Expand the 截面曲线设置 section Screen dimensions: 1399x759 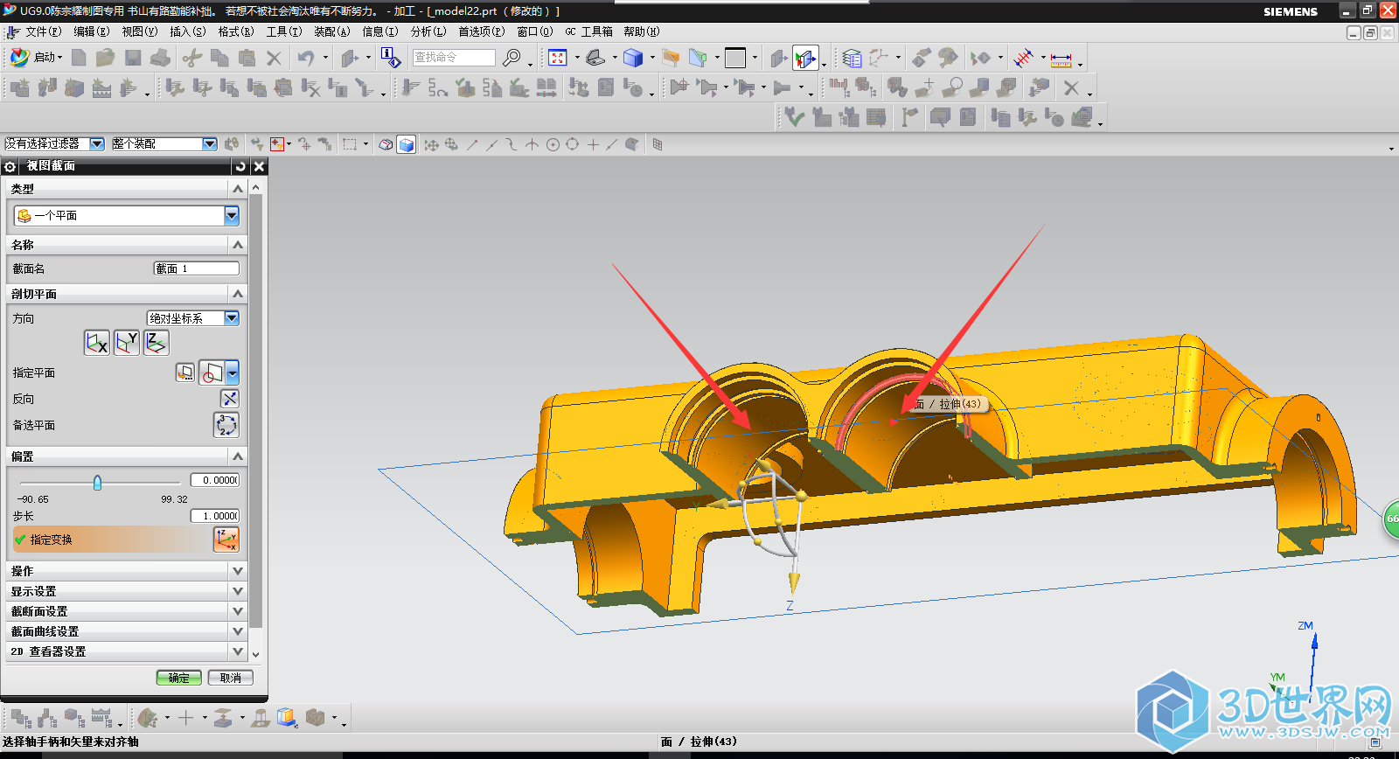[x=237, y=631]
